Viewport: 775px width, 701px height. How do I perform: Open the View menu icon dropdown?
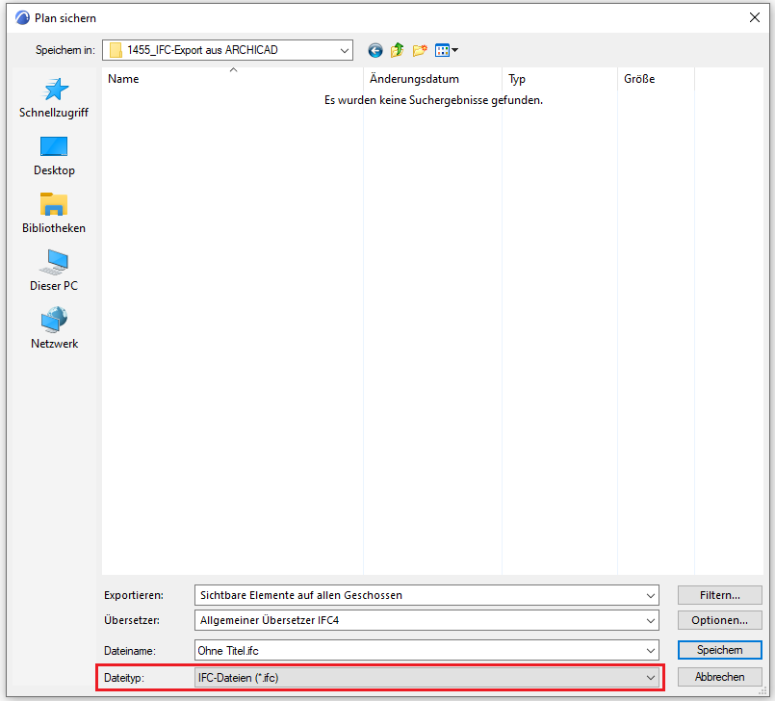[446, 50]
